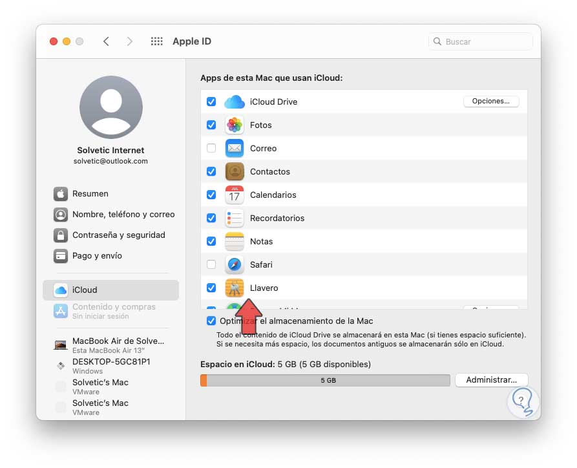Screen dimensions: 577x468
Task: Enable the Safari checkbox
Action: point(211,264)
